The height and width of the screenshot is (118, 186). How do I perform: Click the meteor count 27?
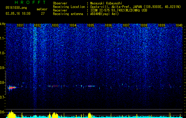coord(43,14)
